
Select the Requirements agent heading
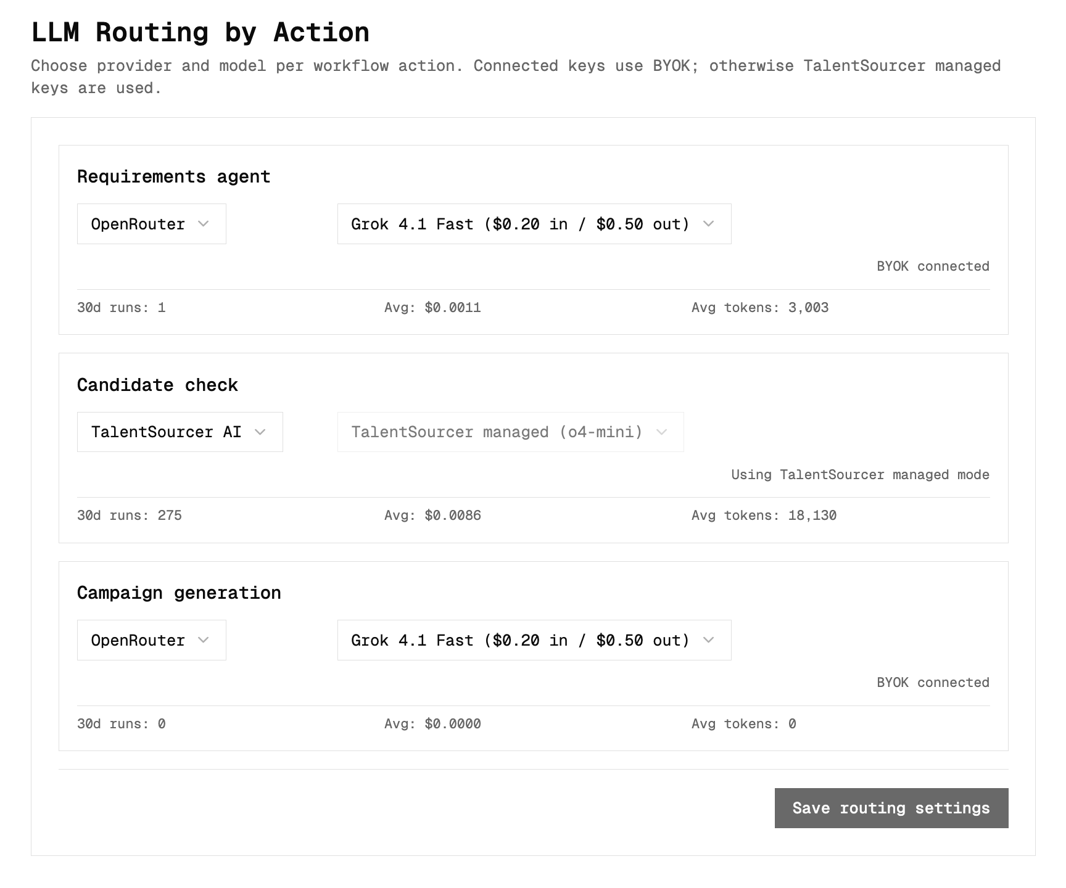tap(173, 177)
